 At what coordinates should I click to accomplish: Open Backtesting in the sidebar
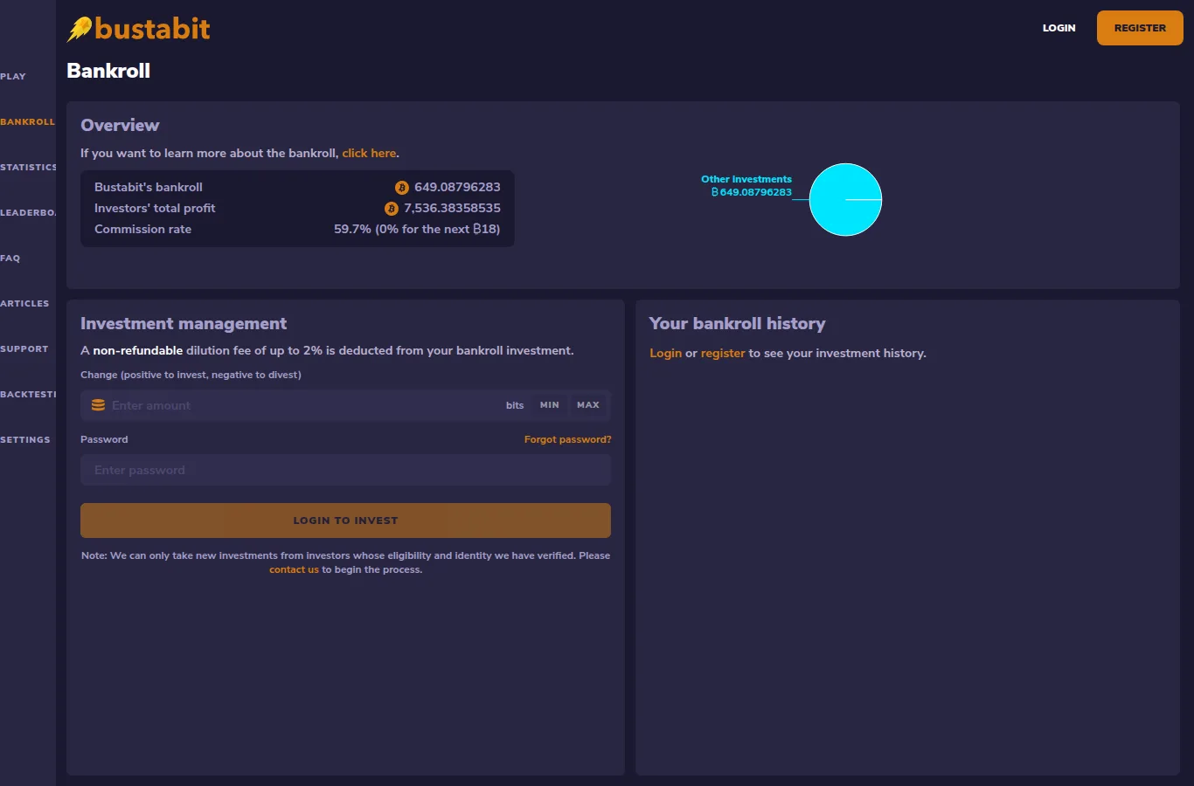(28, 395)
